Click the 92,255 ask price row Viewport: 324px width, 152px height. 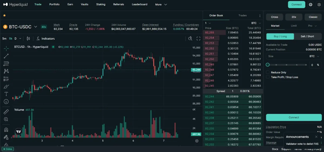(233, 33)
